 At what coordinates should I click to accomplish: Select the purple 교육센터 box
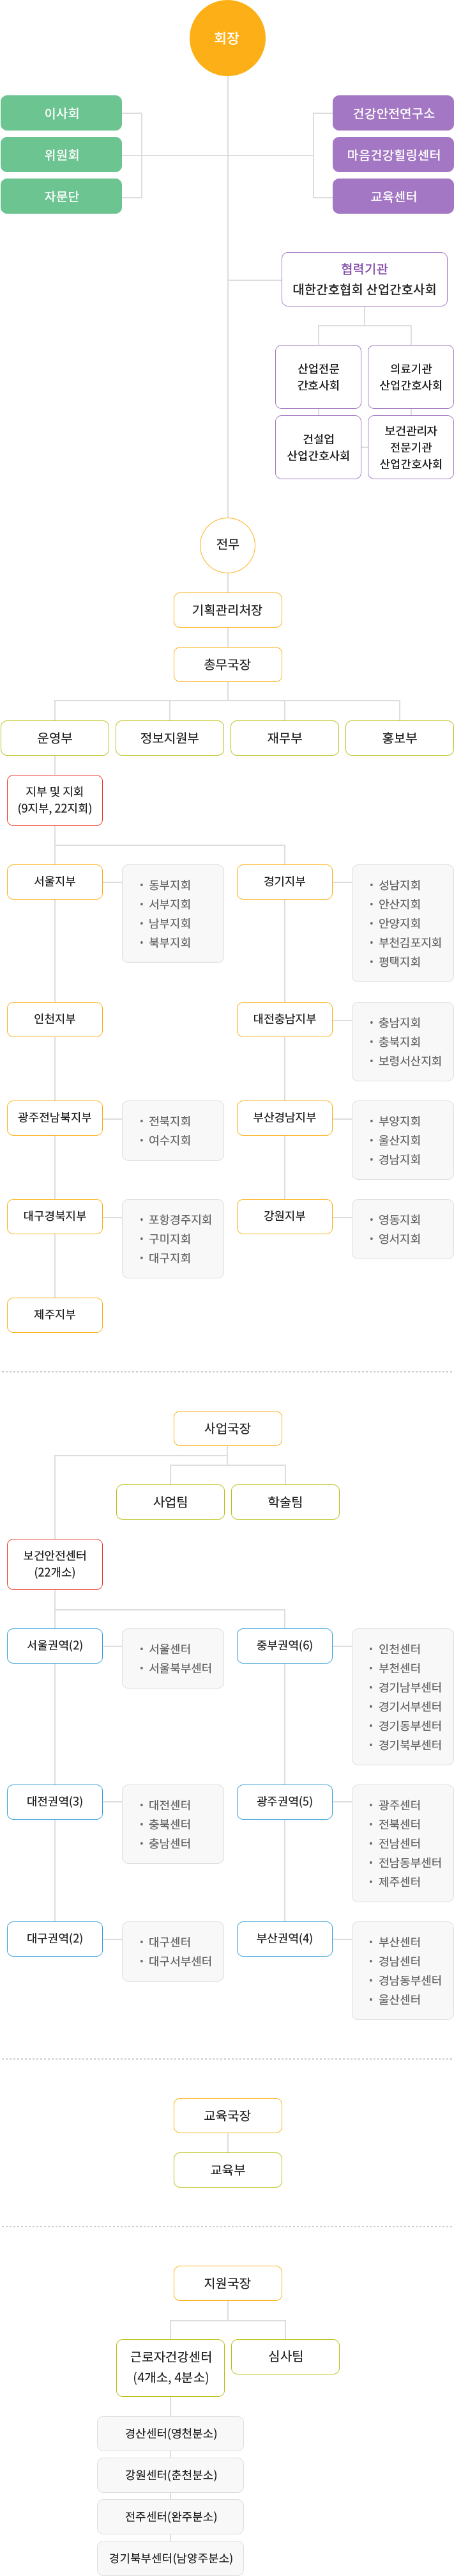[x=393, y=196]
